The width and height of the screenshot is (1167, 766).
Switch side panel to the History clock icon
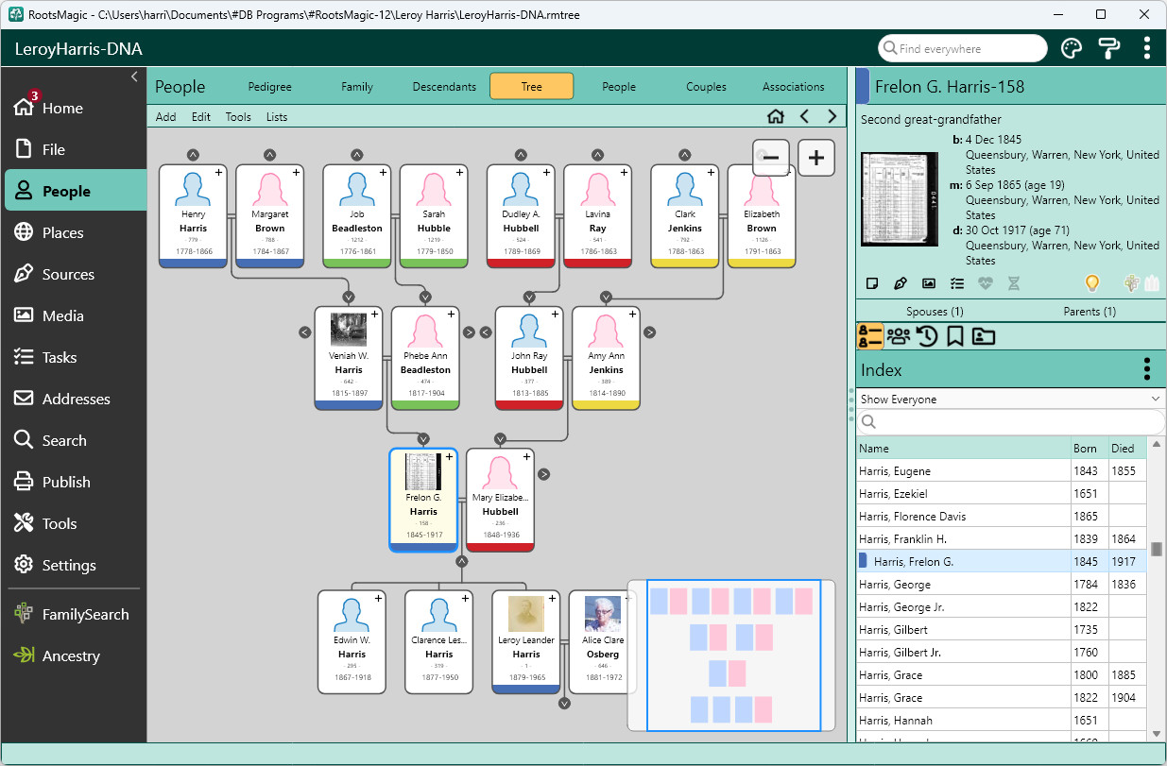[x=927, y=336]
